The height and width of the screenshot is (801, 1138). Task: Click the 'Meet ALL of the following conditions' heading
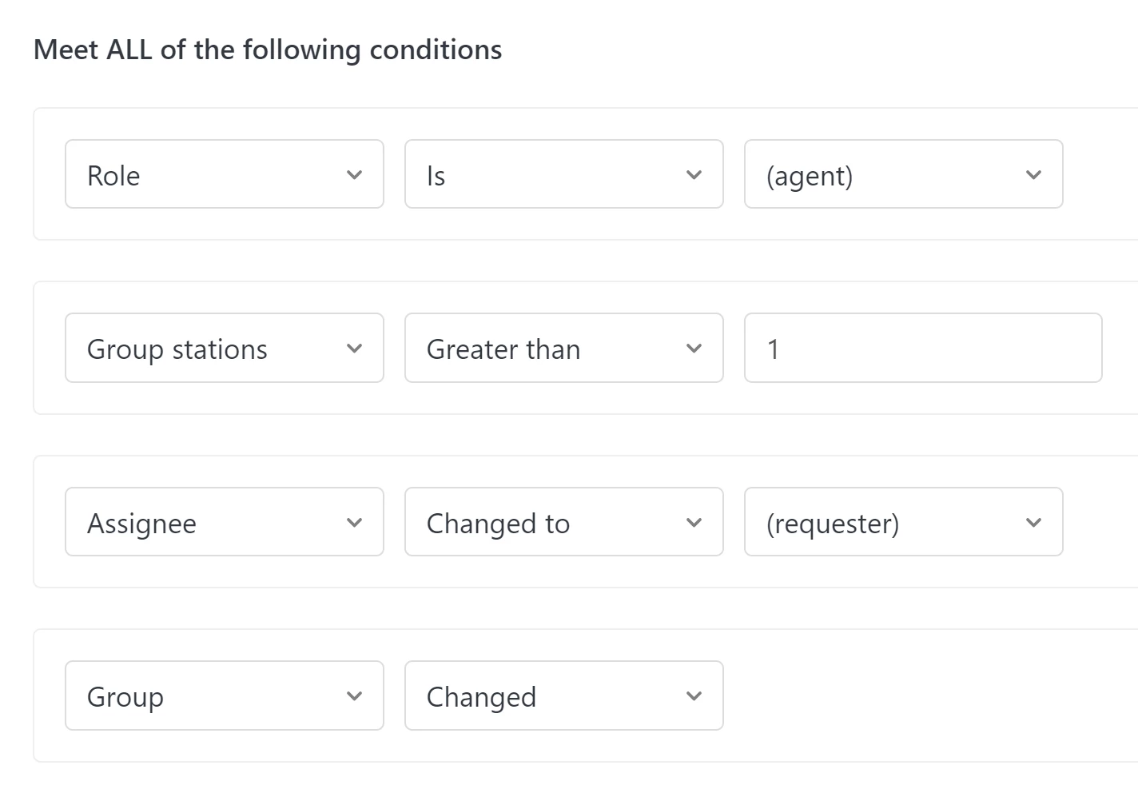pyautogui.click(x=268, y=50)
